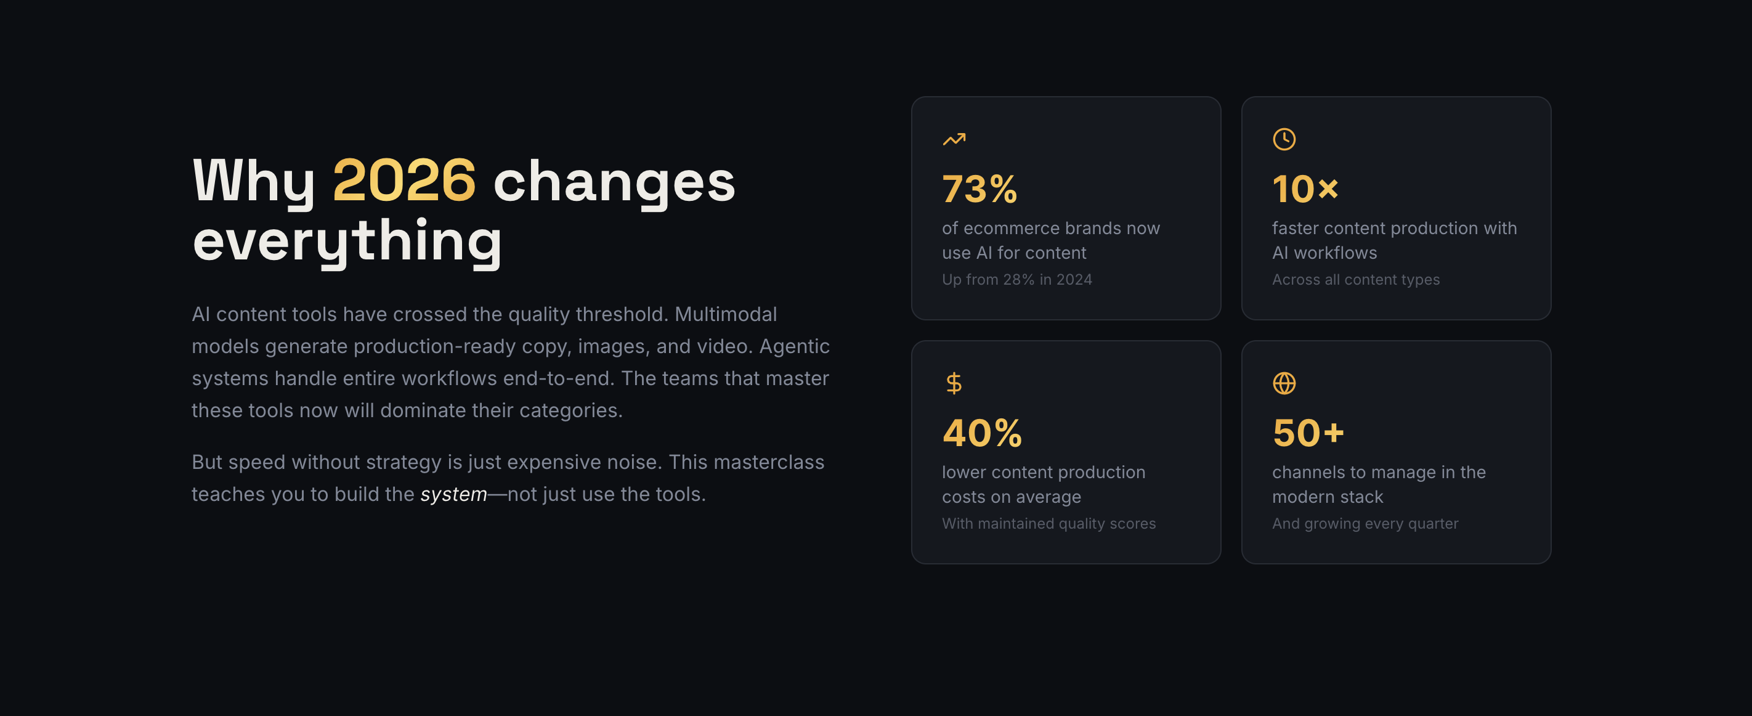Click the globe icon above 50+
The height and width of the screenshot is (716, 1752).
click(1283, 383)
